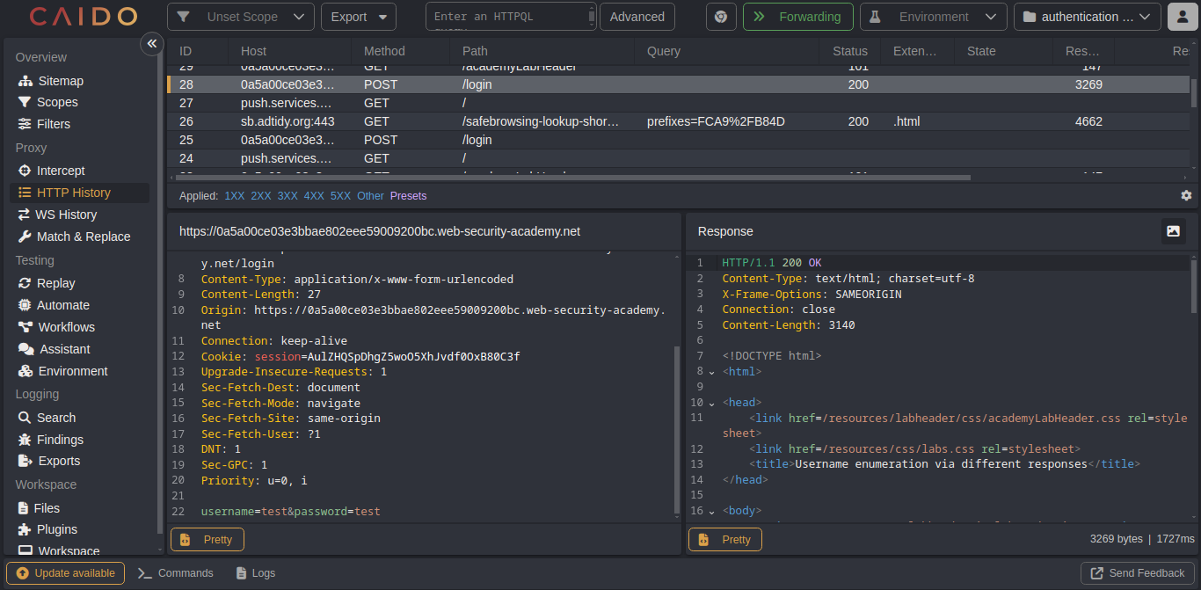1201x590 pixels.
Task: Collapse the left sidebar with chevron icon
Action: pyautogui.click(x=152, y=43)
